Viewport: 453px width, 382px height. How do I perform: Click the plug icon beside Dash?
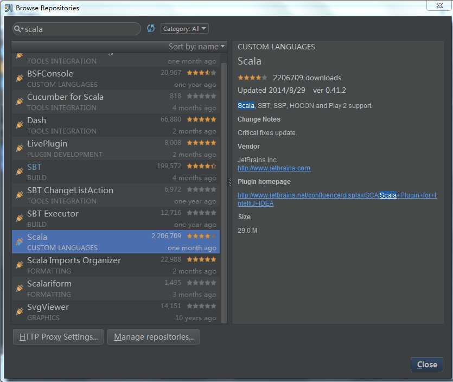tap(20, 125)
